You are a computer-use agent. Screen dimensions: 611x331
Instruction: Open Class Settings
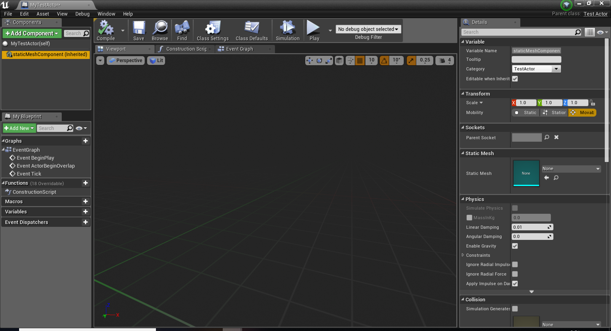point(212,30)
